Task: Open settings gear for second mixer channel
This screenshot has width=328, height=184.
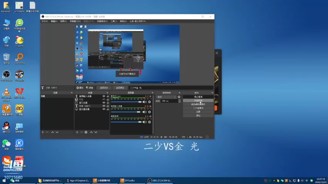Action: tap(149, 112)
